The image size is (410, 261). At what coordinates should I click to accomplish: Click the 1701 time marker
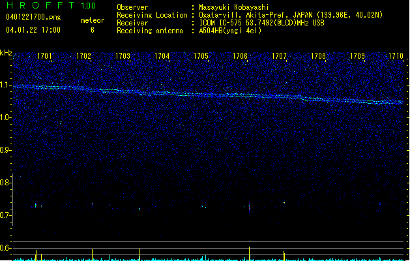pyautogui.click(x=45, y=57)
